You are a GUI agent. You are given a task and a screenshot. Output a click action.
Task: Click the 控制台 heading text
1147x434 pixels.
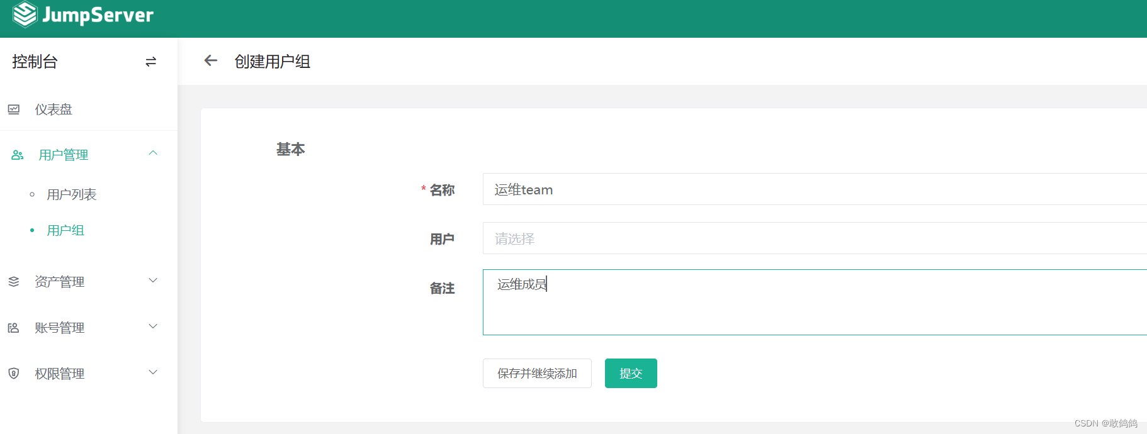coord(35,62)
